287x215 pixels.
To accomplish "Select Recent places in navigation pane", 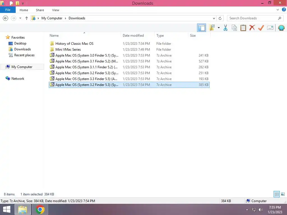I will tap(24, 55).
